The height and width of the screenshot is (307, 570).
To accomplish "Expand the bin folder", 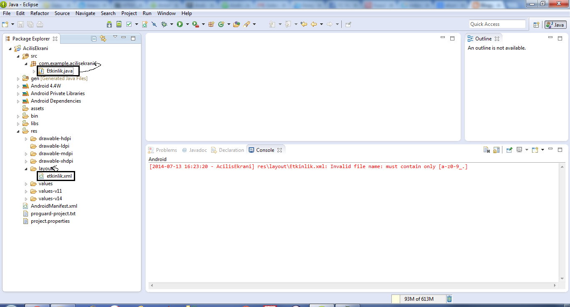I will (18, 116).
